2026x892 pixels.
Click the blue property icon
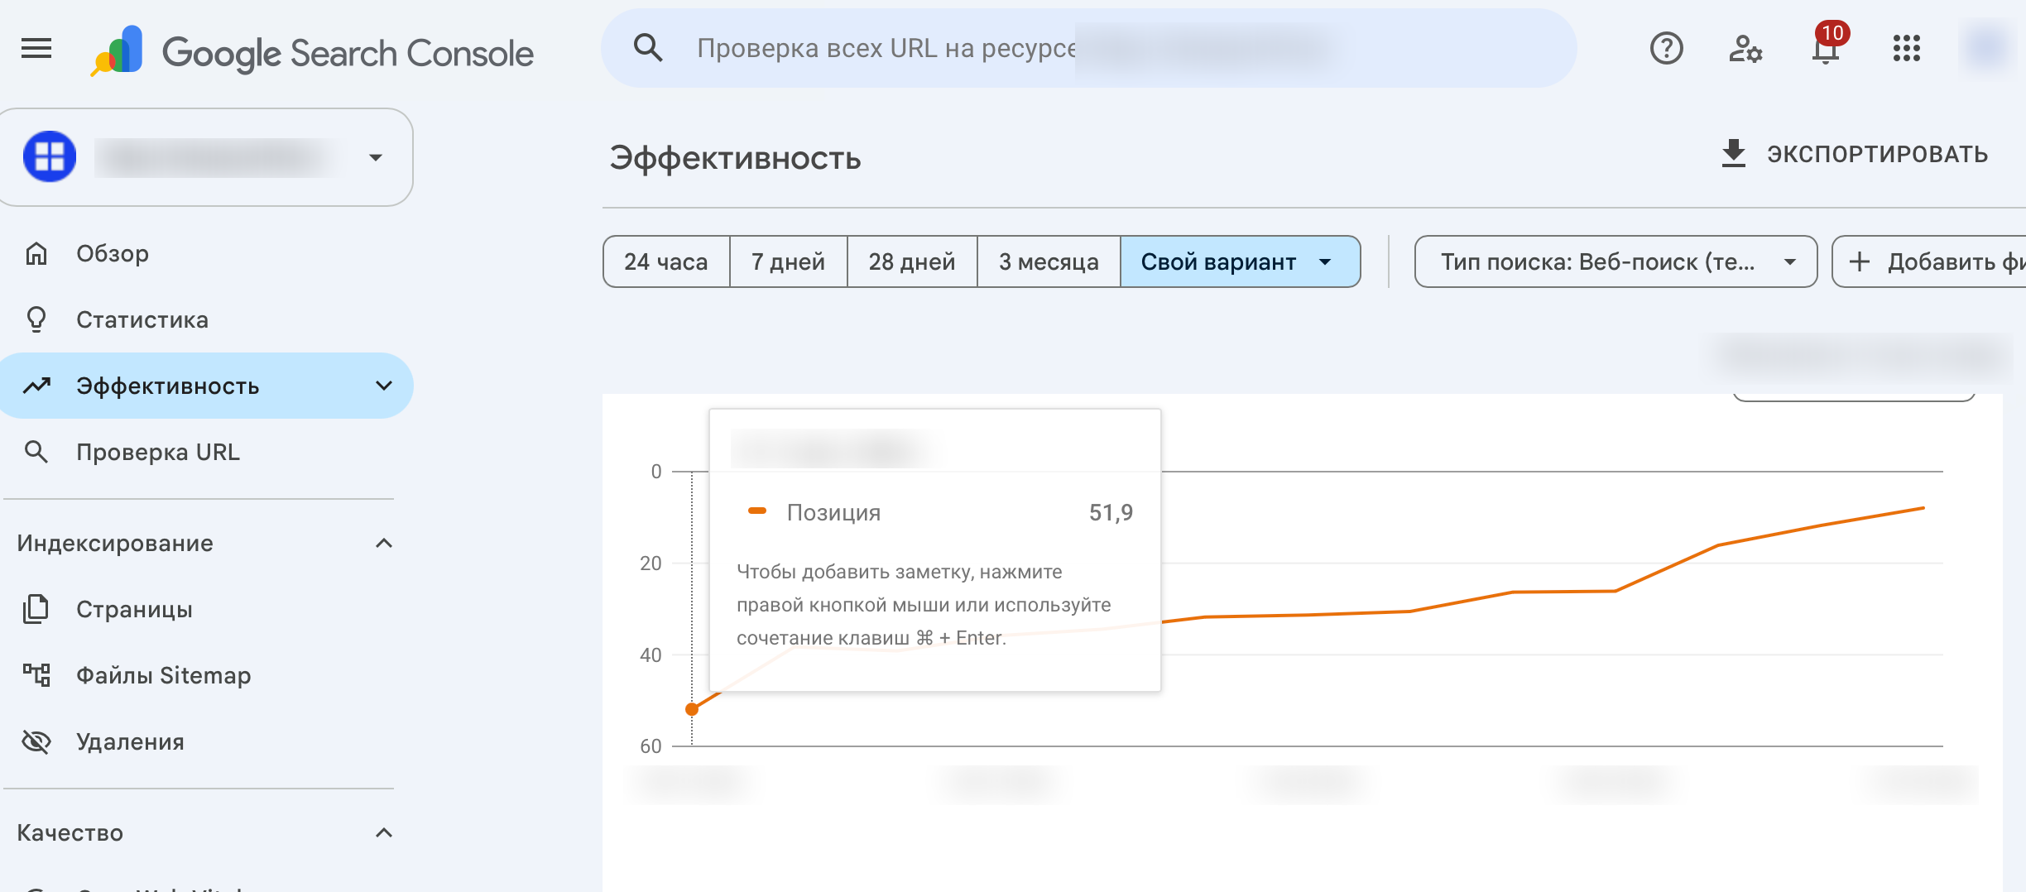[50, 156]
